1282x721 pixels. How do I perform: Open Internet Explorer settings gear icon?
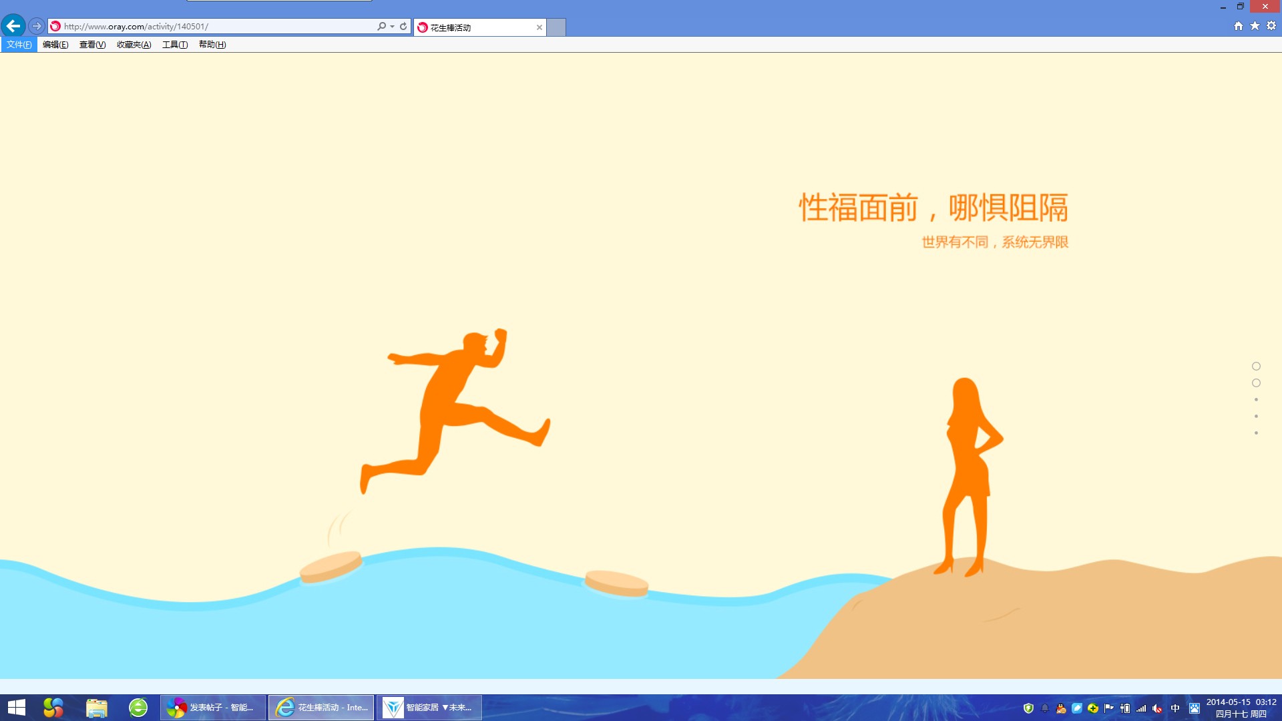pos(1271,25)
